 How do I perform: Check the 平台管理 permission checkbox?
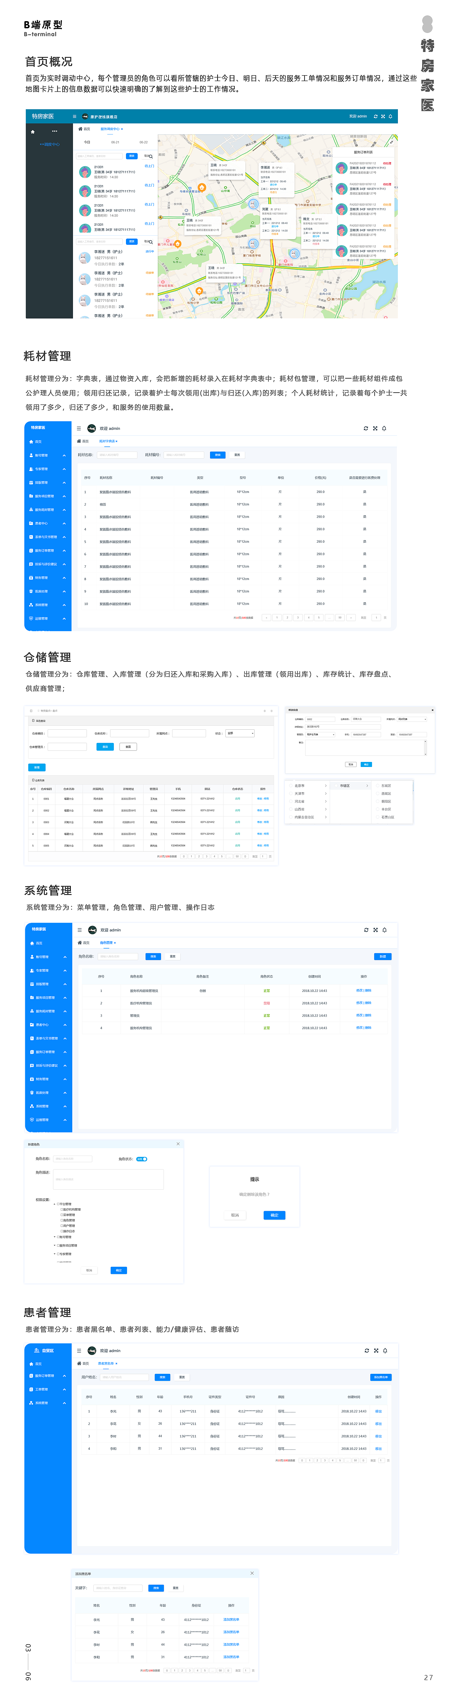58,1204
